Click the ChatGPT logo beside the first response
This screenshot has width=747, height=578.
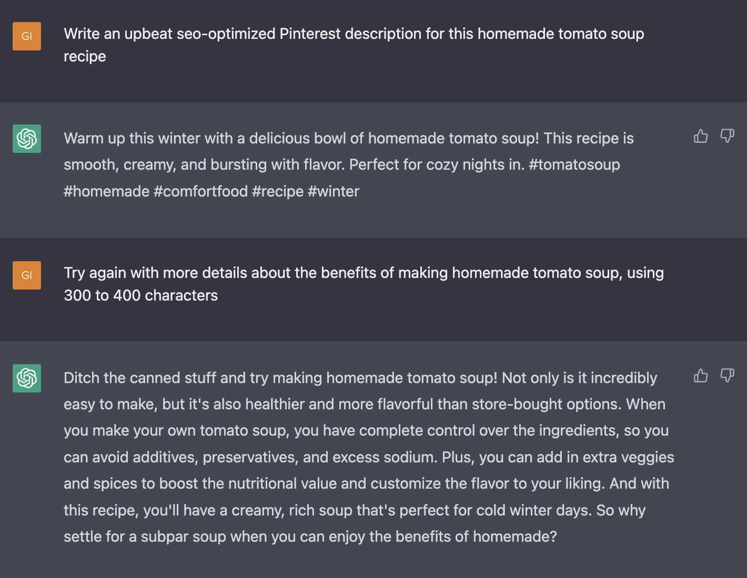point(26,139)
